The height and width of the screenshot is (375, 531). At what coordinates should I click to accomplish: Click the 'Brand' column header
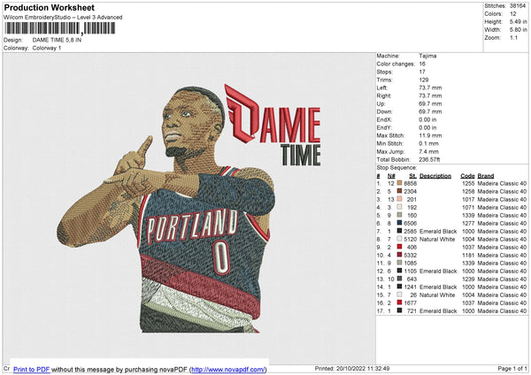[x=486, y=176]
